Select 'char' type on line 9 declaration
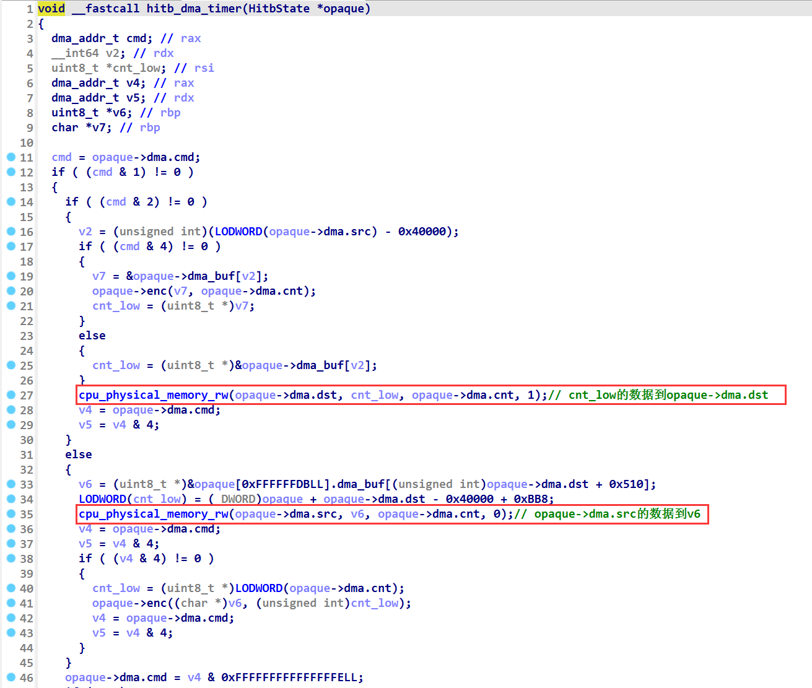 click(x=65, y=128)
